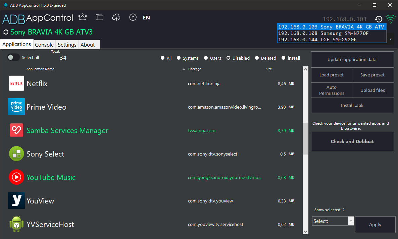The height and width of the screenshot is (239, 398).
Task: Open the help question mark icon
Action: pyautogui.click(x=133, y=17)
